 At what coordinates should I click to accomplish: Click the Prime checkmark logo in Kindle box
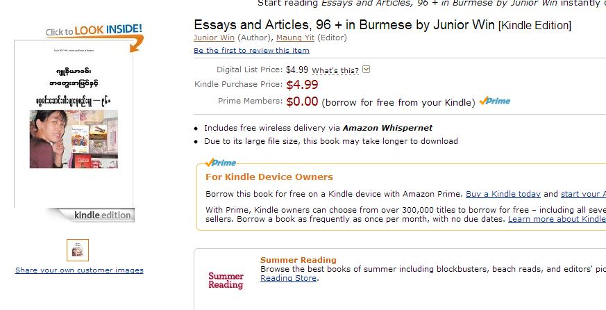pyautogui.click(x=221, y=163)
